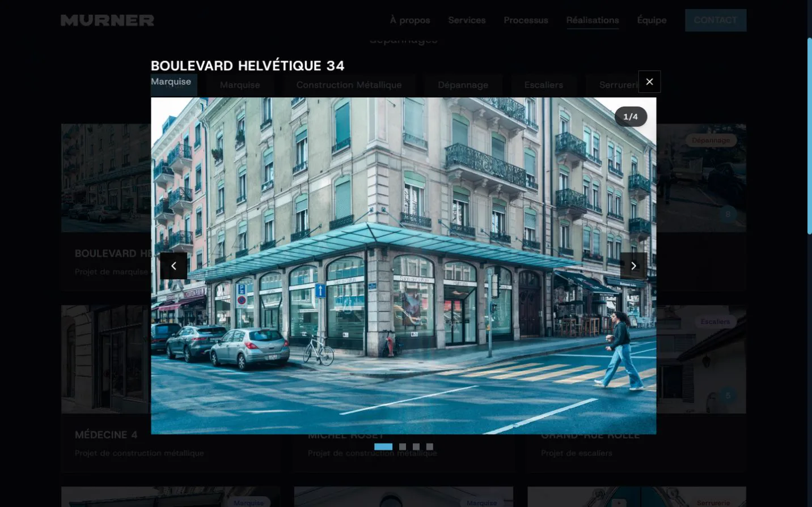Click the main building photo in the lightbox
812x507 pixels.
(x=403, y=266)
